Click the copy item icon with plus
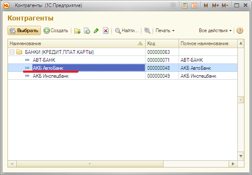 point(87,30)
